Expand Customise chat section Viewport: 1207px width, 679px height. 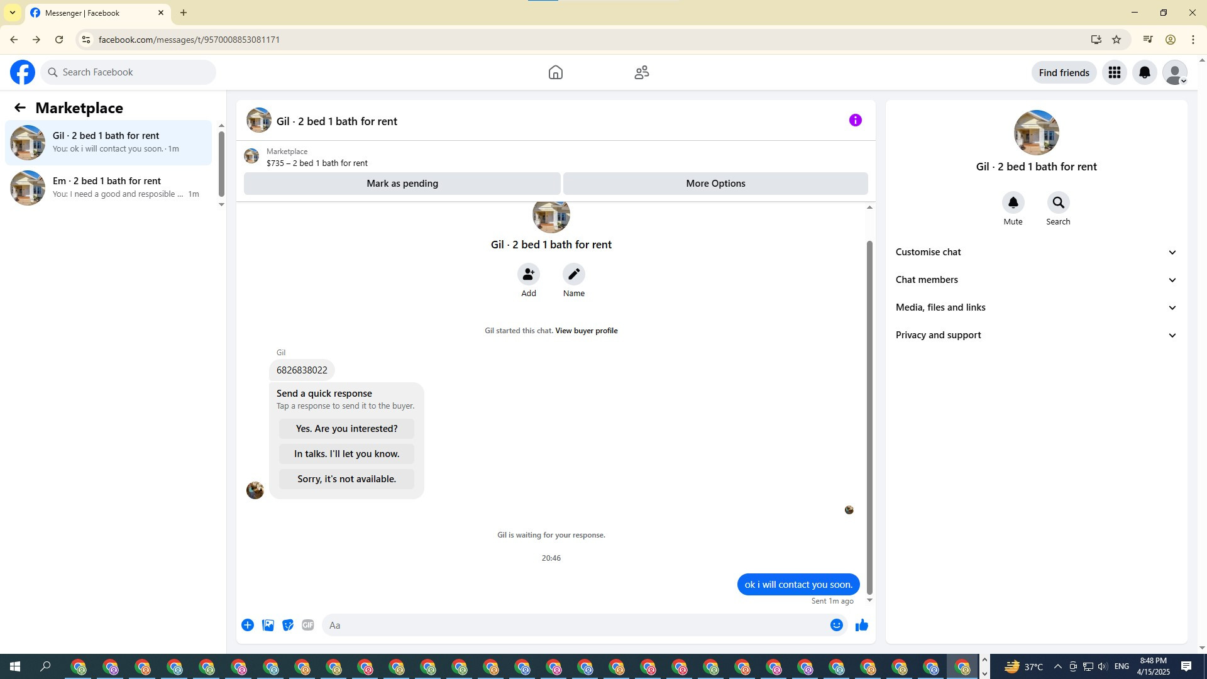(1035, 252)
